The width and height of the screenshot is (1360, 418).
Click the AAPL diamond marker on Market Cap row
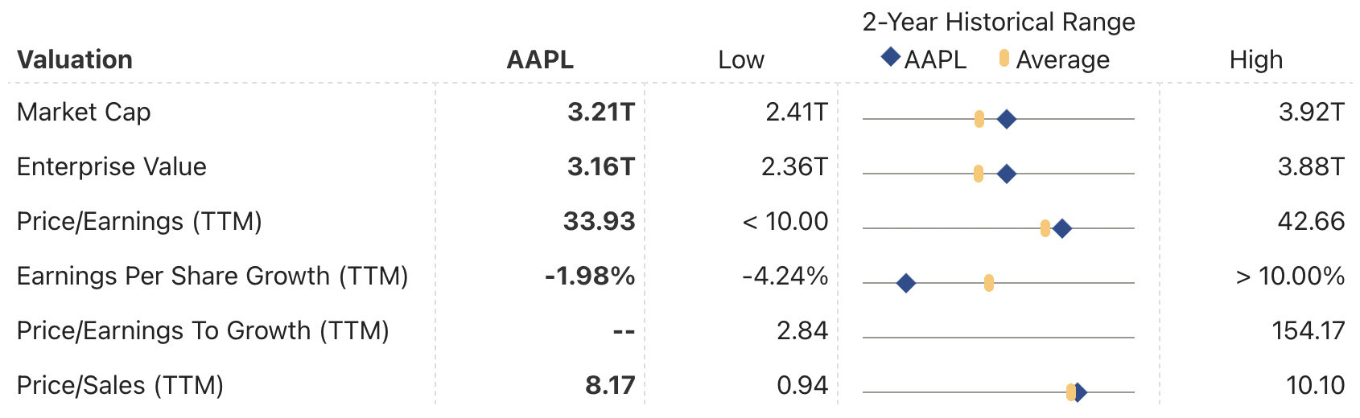coord(1006,119)
